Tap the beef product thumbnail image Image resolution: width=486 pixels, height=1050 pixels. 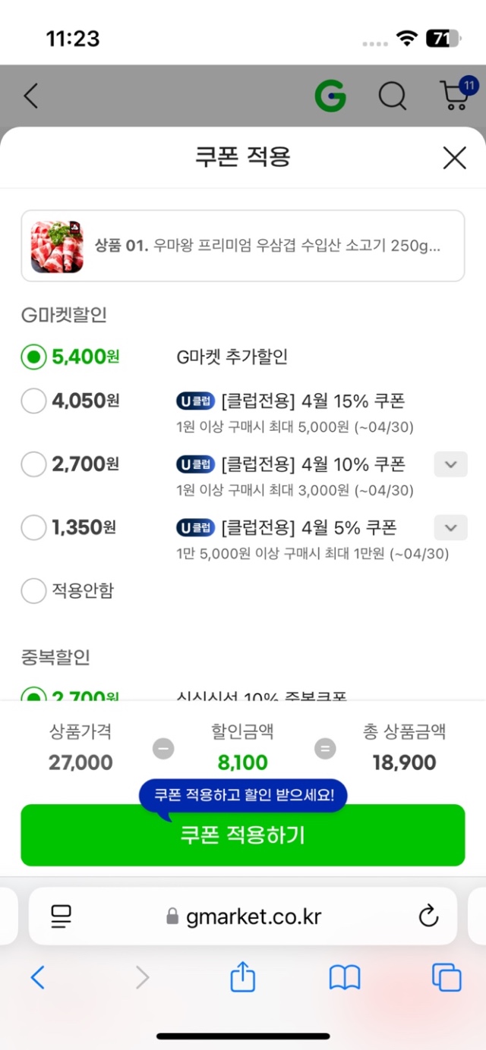click(x=57, y=247)
